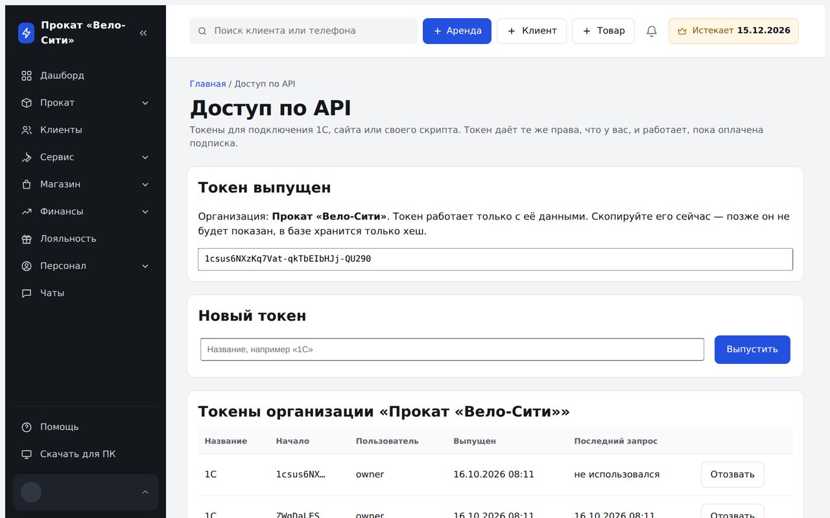
Task: Click the Магазин bag icon
Action: [27, 185]
